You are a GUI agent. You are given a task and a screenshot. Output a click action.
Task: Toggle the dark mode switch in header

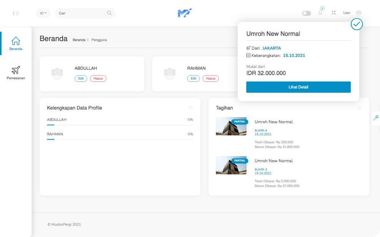[x=306, y=13]
